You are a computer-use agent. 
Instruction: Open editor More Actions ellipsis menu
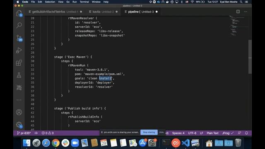click(246, 12)
